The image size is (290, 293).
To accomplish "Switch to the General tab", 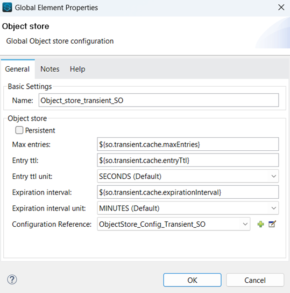I will (17, 69).
